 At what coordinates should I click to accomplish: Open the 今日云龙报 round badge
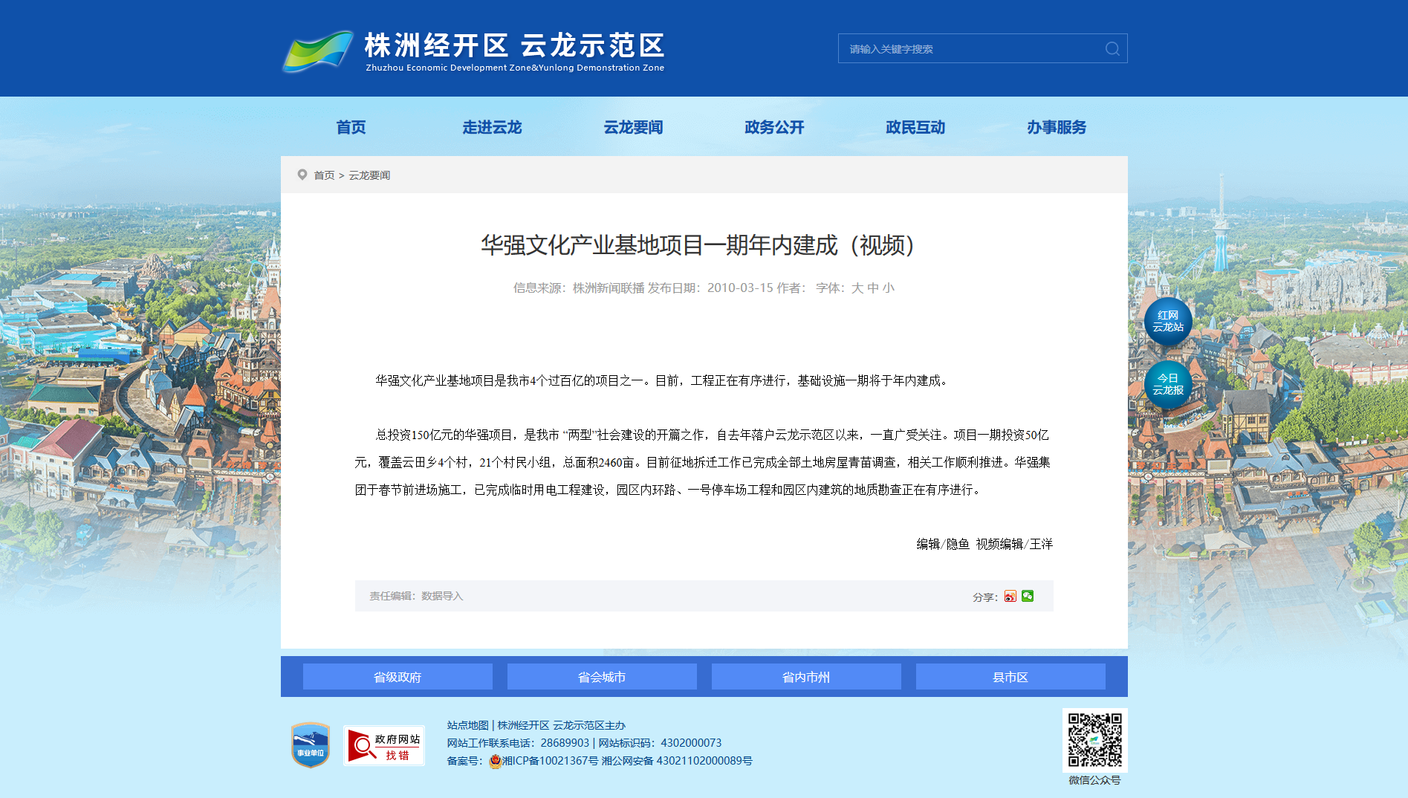pyautogui.click(x=1167, y=385)
